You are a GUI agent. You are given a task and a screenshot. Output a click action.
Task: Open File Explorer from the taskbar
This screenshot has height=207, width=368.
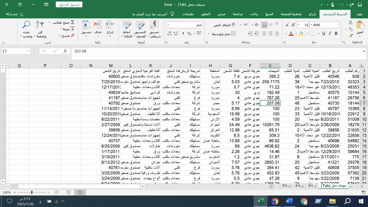tap(332, 201)
